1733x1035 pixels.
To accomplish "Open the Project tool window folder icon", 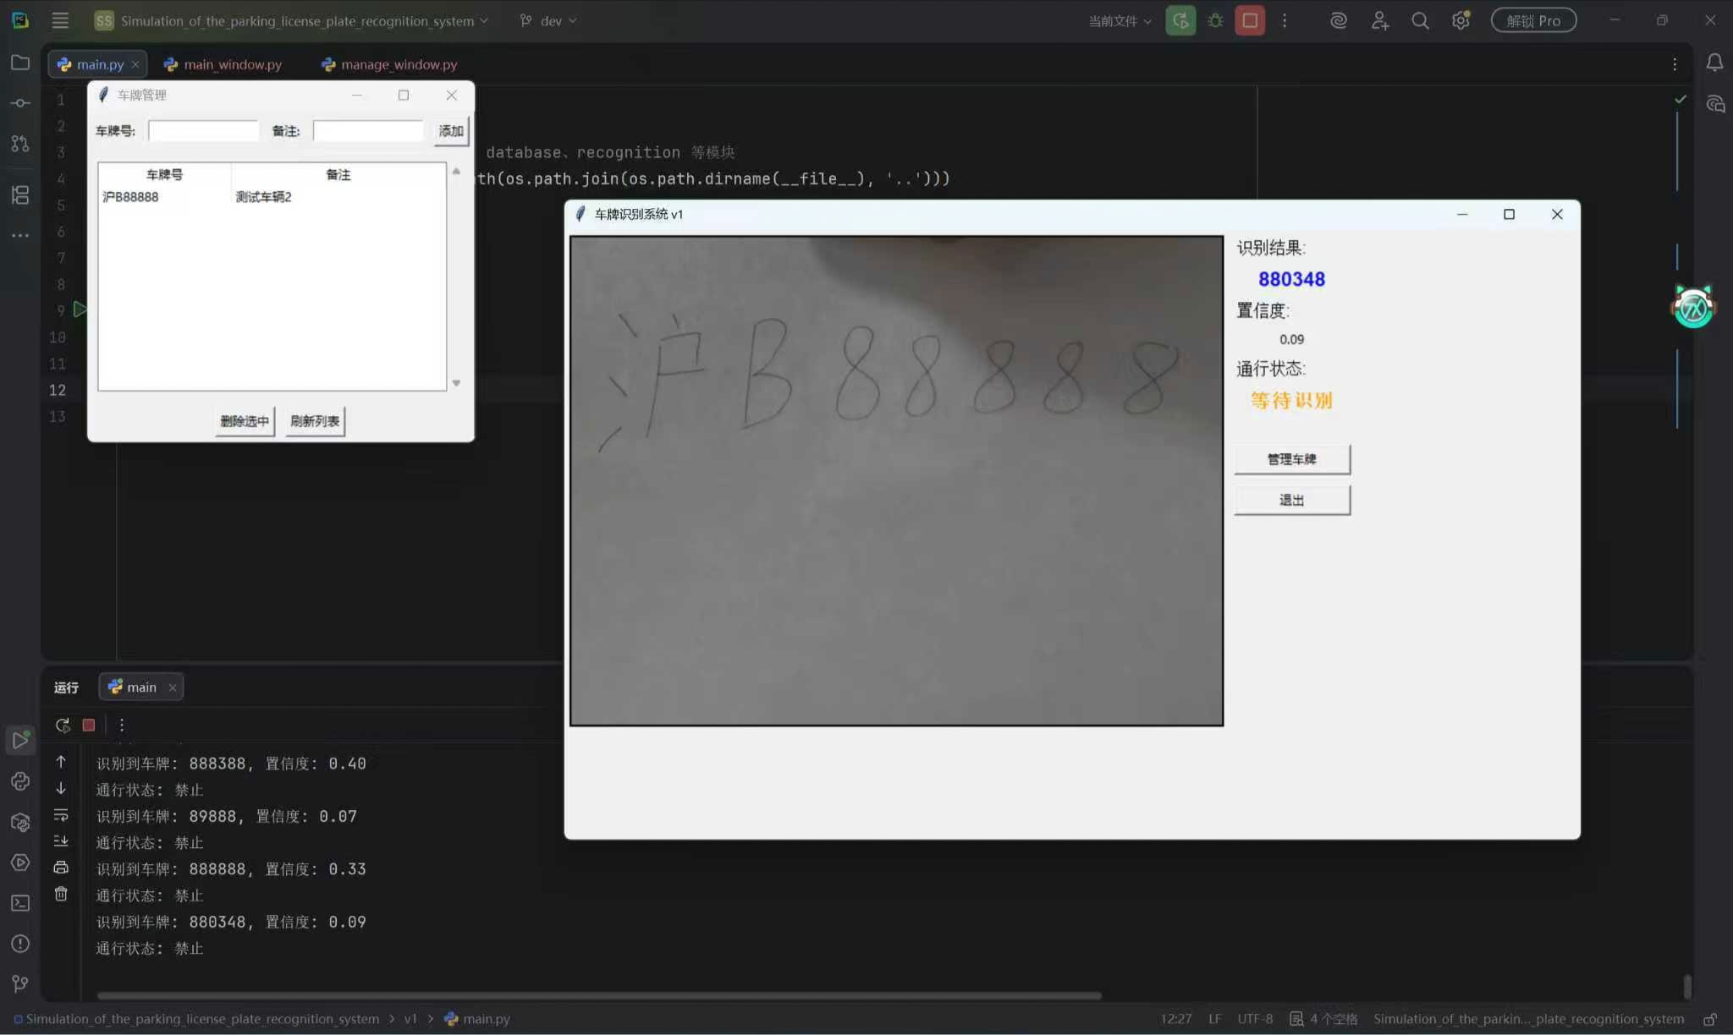I will tap(20, 63).
